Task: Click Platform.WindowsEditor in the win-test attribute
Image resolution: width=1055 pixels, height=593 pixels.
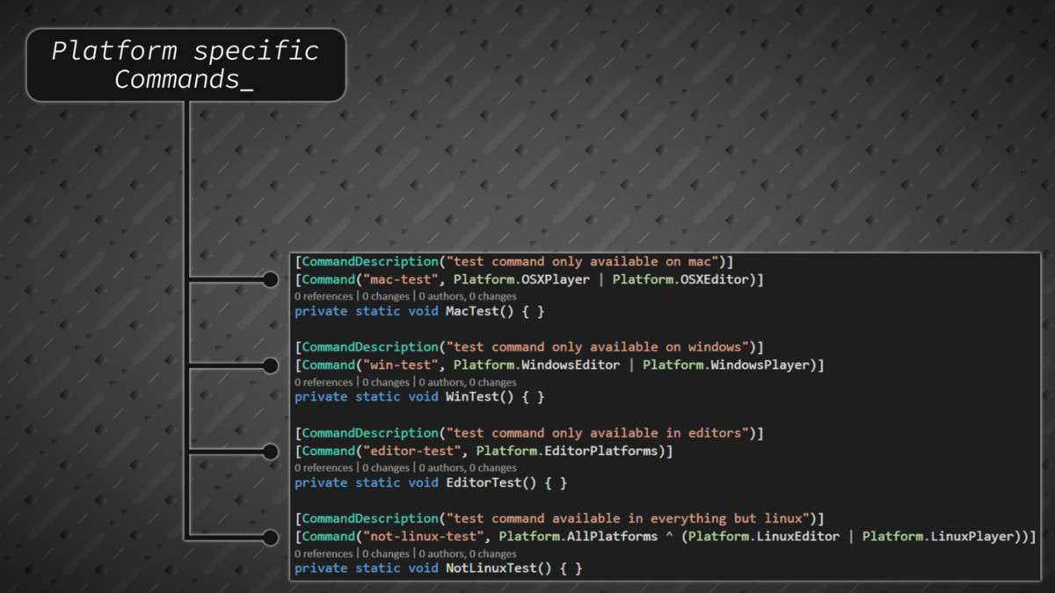Action: [x=536, y=365]
